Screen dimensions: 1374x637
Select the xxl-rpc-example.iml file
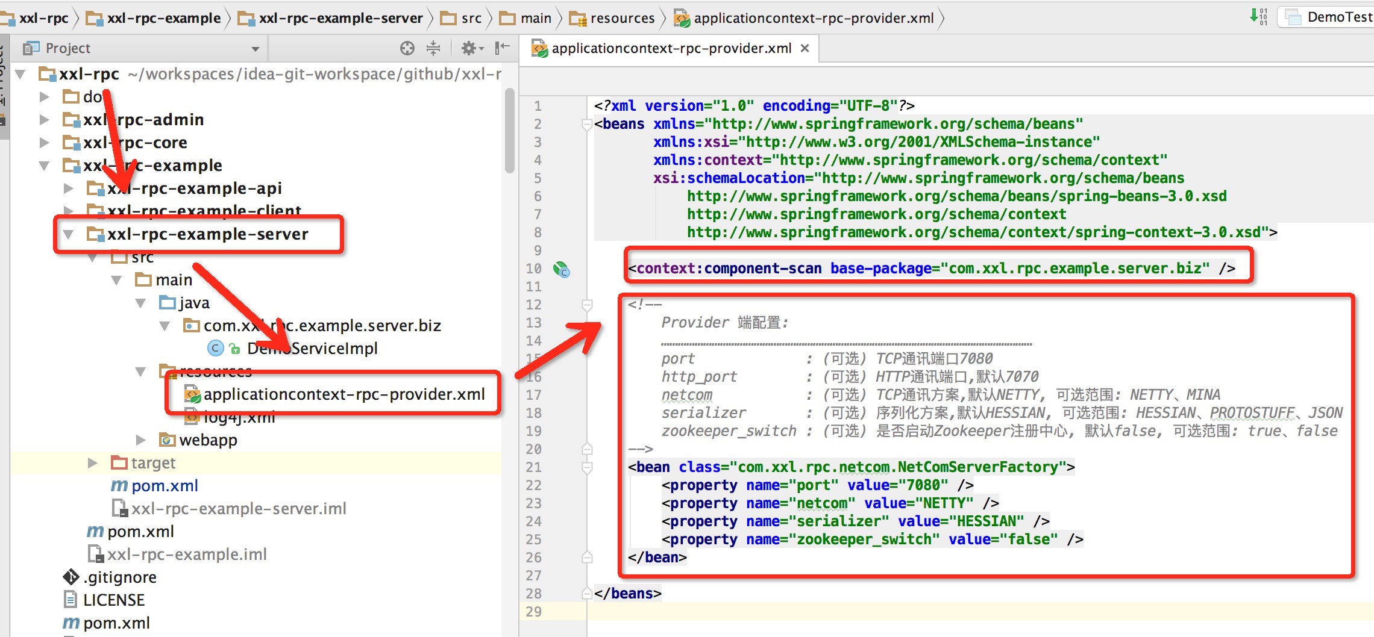point(187,555)
